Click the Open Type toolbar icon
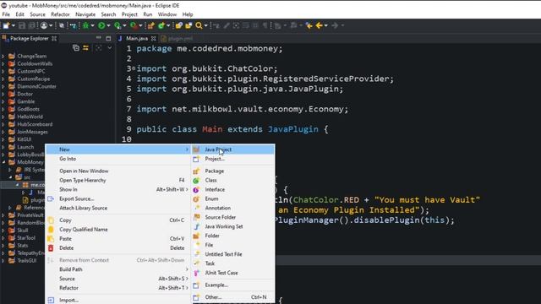Viewport: 541px width, 304px height. click(x=178, y=25)
